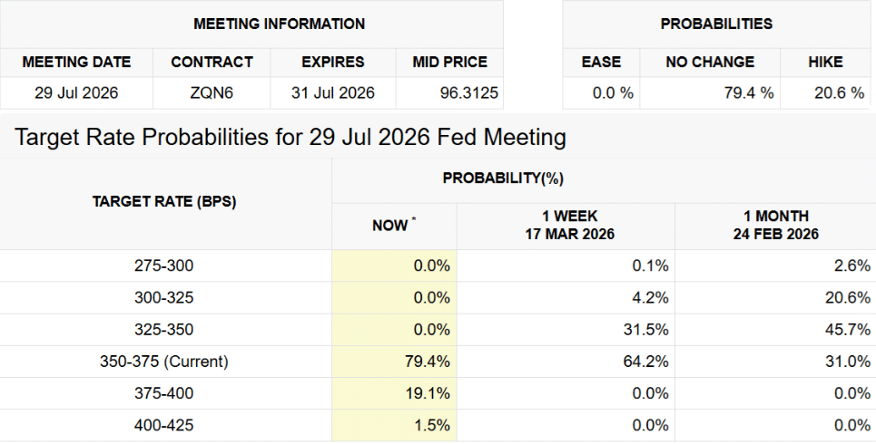This screenshot has height=444, width=876.
Task: Select the 275-300 target rate row label
Action: pyautogui.click(x=164, y=266)
